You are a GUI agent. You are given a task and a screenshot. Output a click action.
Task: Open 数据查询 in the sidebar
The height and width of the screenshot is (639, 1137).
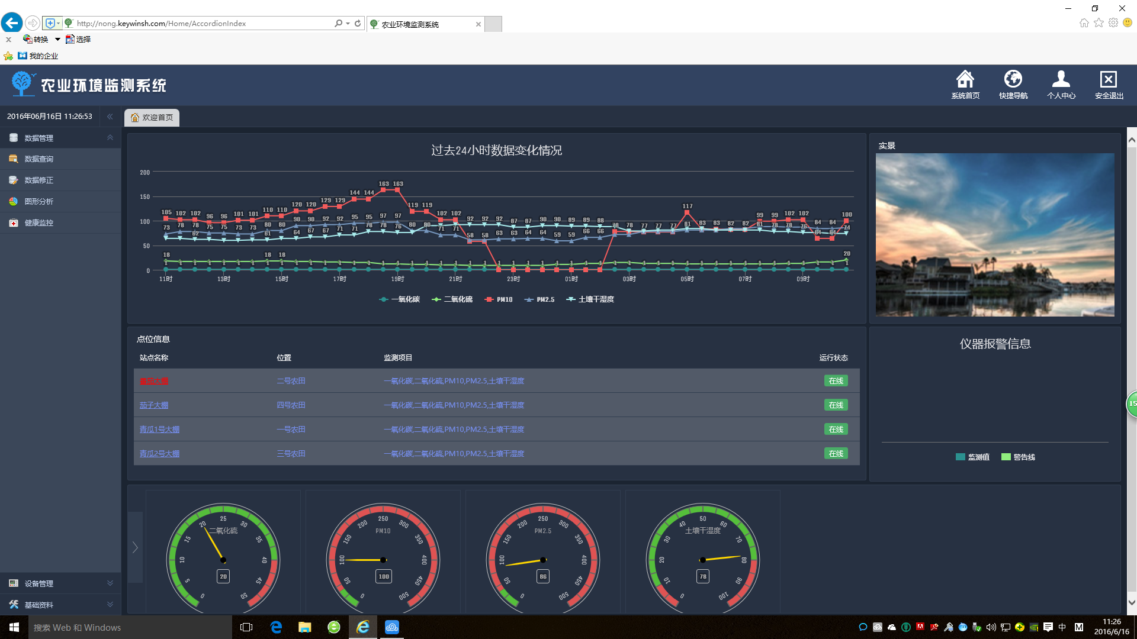[x=39, y=159]
